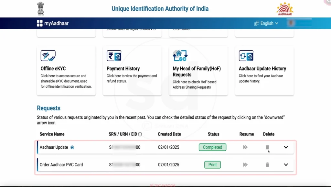Image resolution: width=331 pixels, height=187 pixels.
Task: Click the Aadhaar Update History icon
Action: [246, 56]
